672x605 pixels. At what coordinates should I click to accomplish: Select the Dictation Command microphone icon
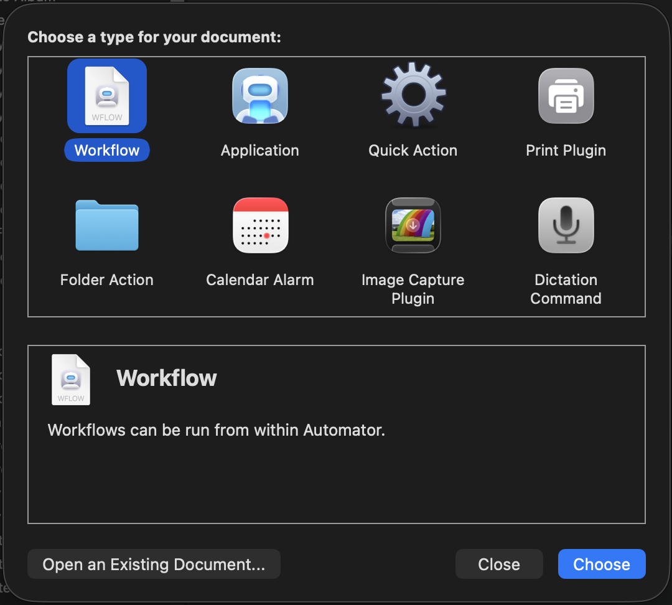coord(566,225)
